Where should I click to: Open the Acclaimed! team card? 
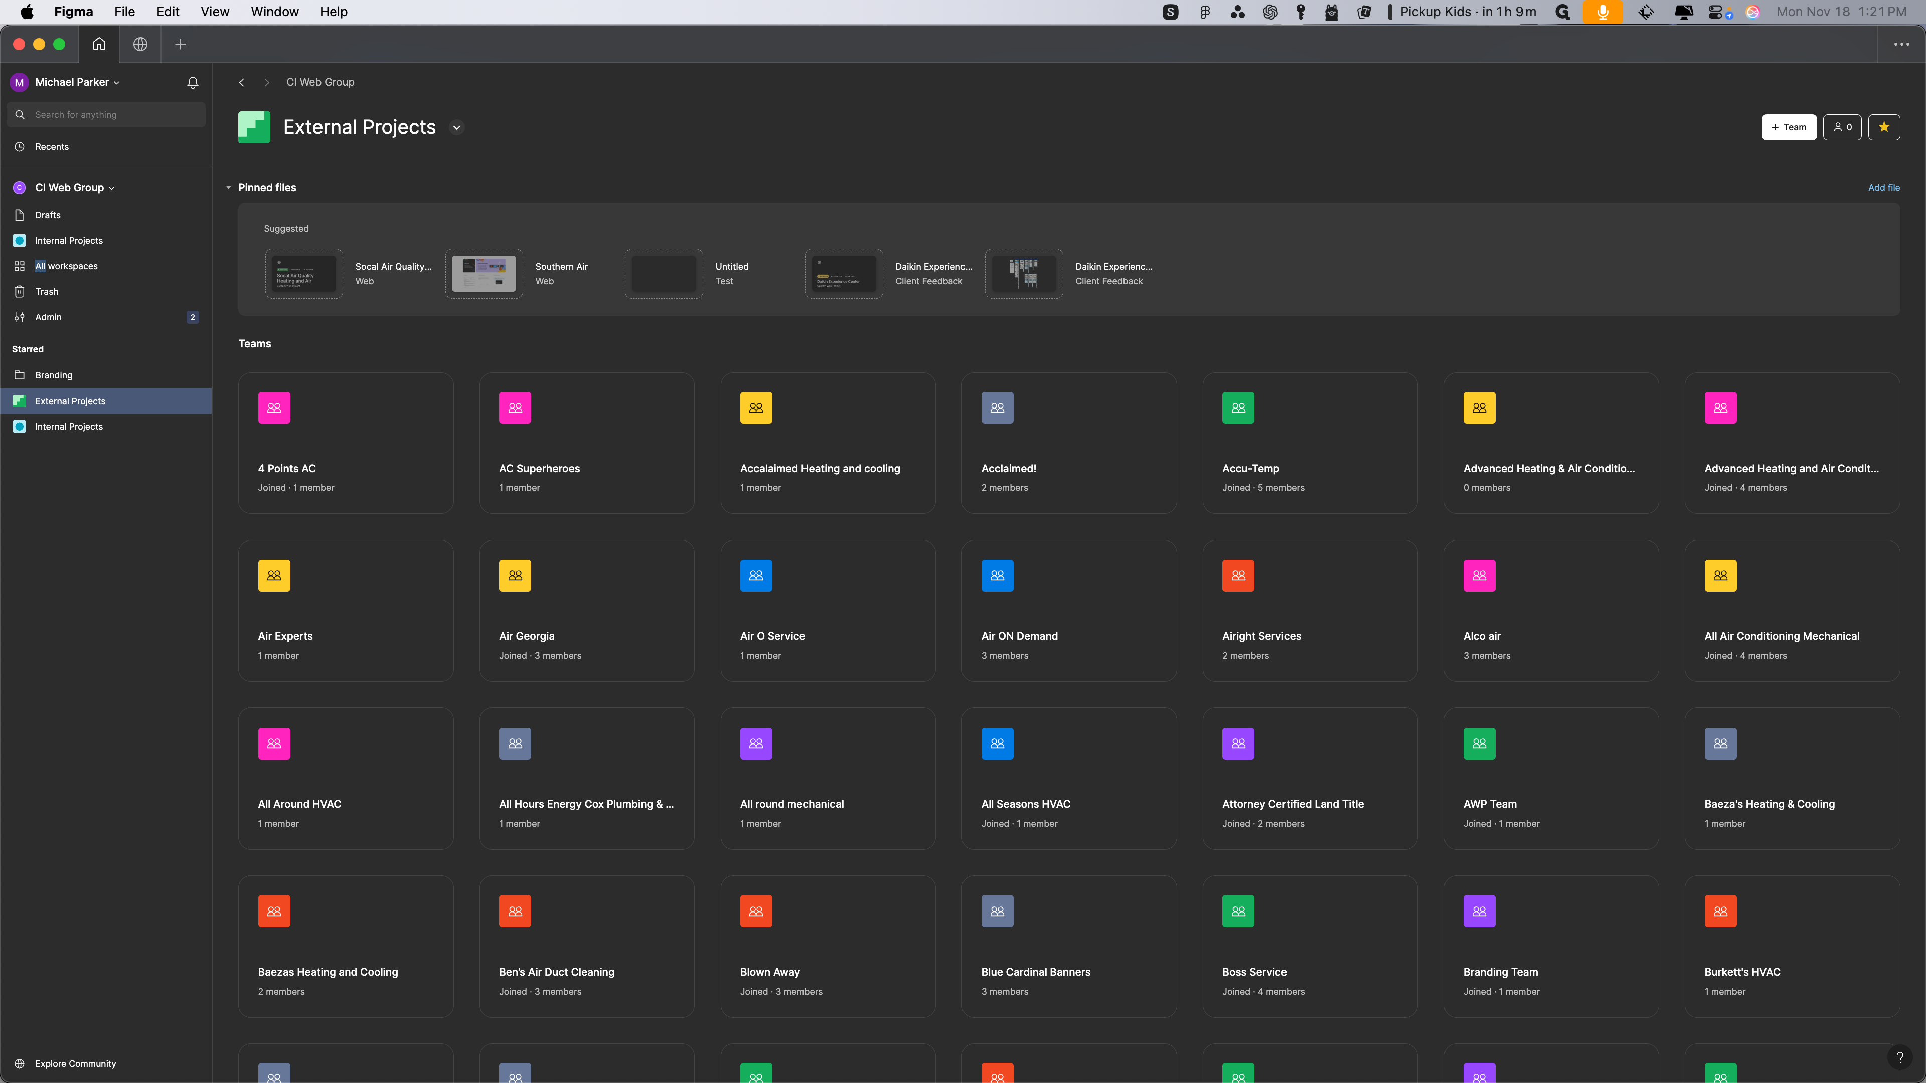tap(1069, 443)
